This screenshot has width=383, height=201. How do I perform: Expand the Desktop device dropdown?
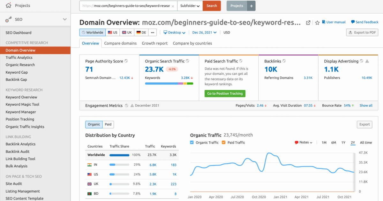pos(174,32)
